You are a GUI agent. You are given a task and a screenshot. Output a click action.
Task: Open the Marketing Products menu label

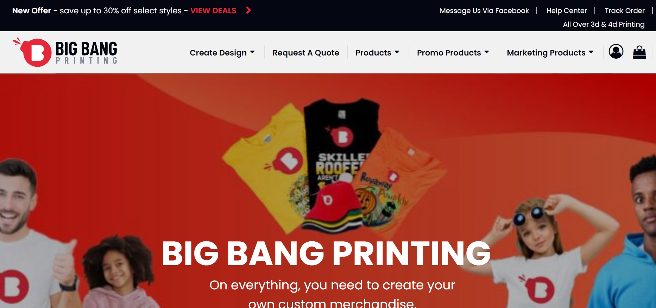point(546,53)
